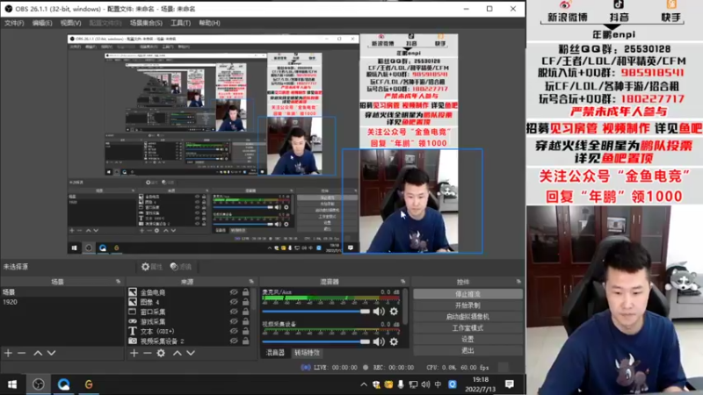
Task: Open the 帮助(H) Help menu
Action: click(209, 23)
